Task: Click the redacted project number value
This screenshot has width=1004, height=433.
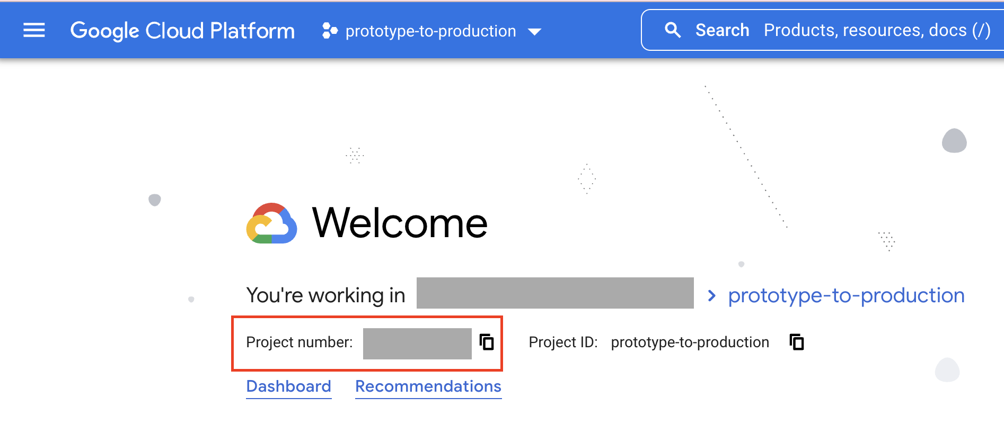Action: [x=417, y=344]
